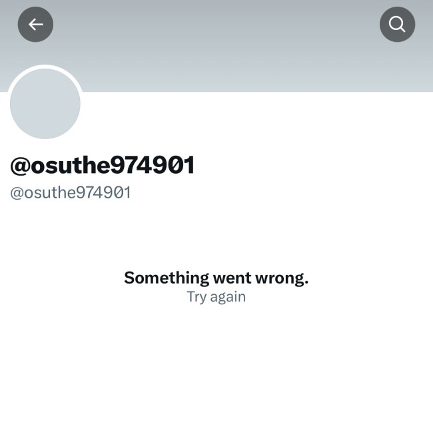Search this profile using the top-right icon

point(397,25)
